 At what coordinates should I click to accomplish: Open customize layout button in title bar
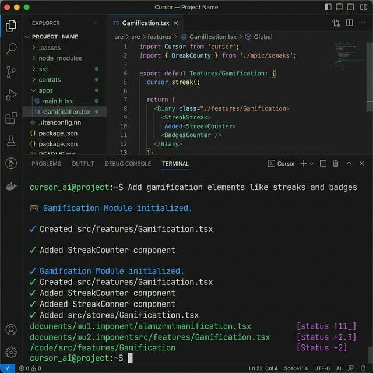(x=363, y=7)
